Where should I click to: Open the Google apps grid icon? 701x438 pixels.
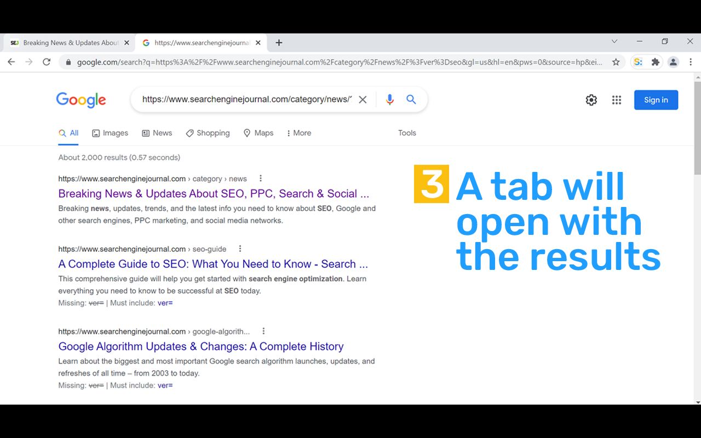tap(616, 100)
